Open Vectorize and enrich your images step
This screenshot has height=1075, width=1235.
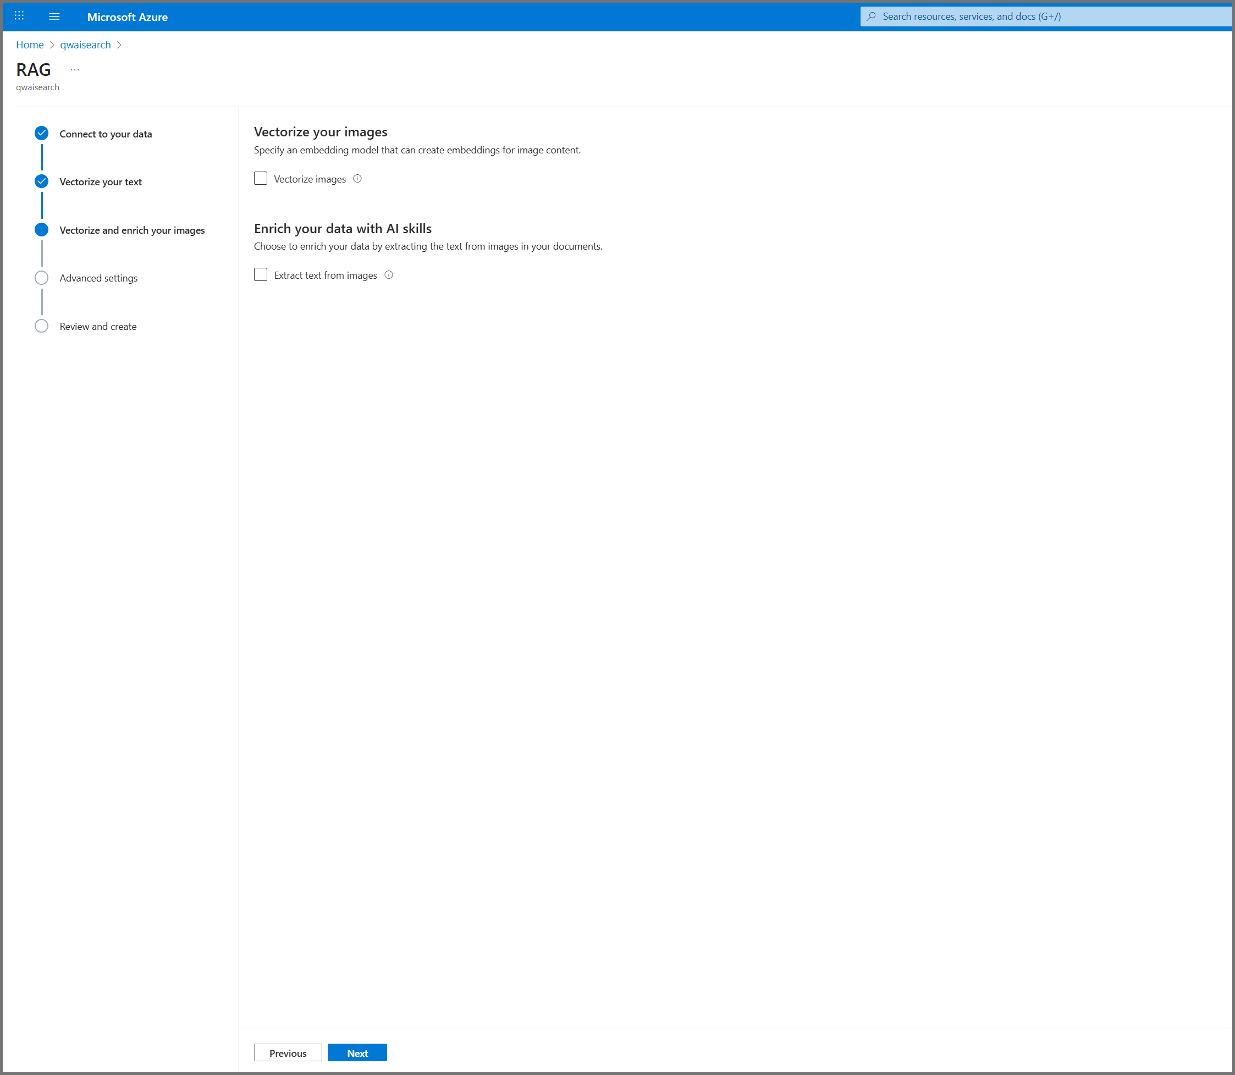point(132,230)
